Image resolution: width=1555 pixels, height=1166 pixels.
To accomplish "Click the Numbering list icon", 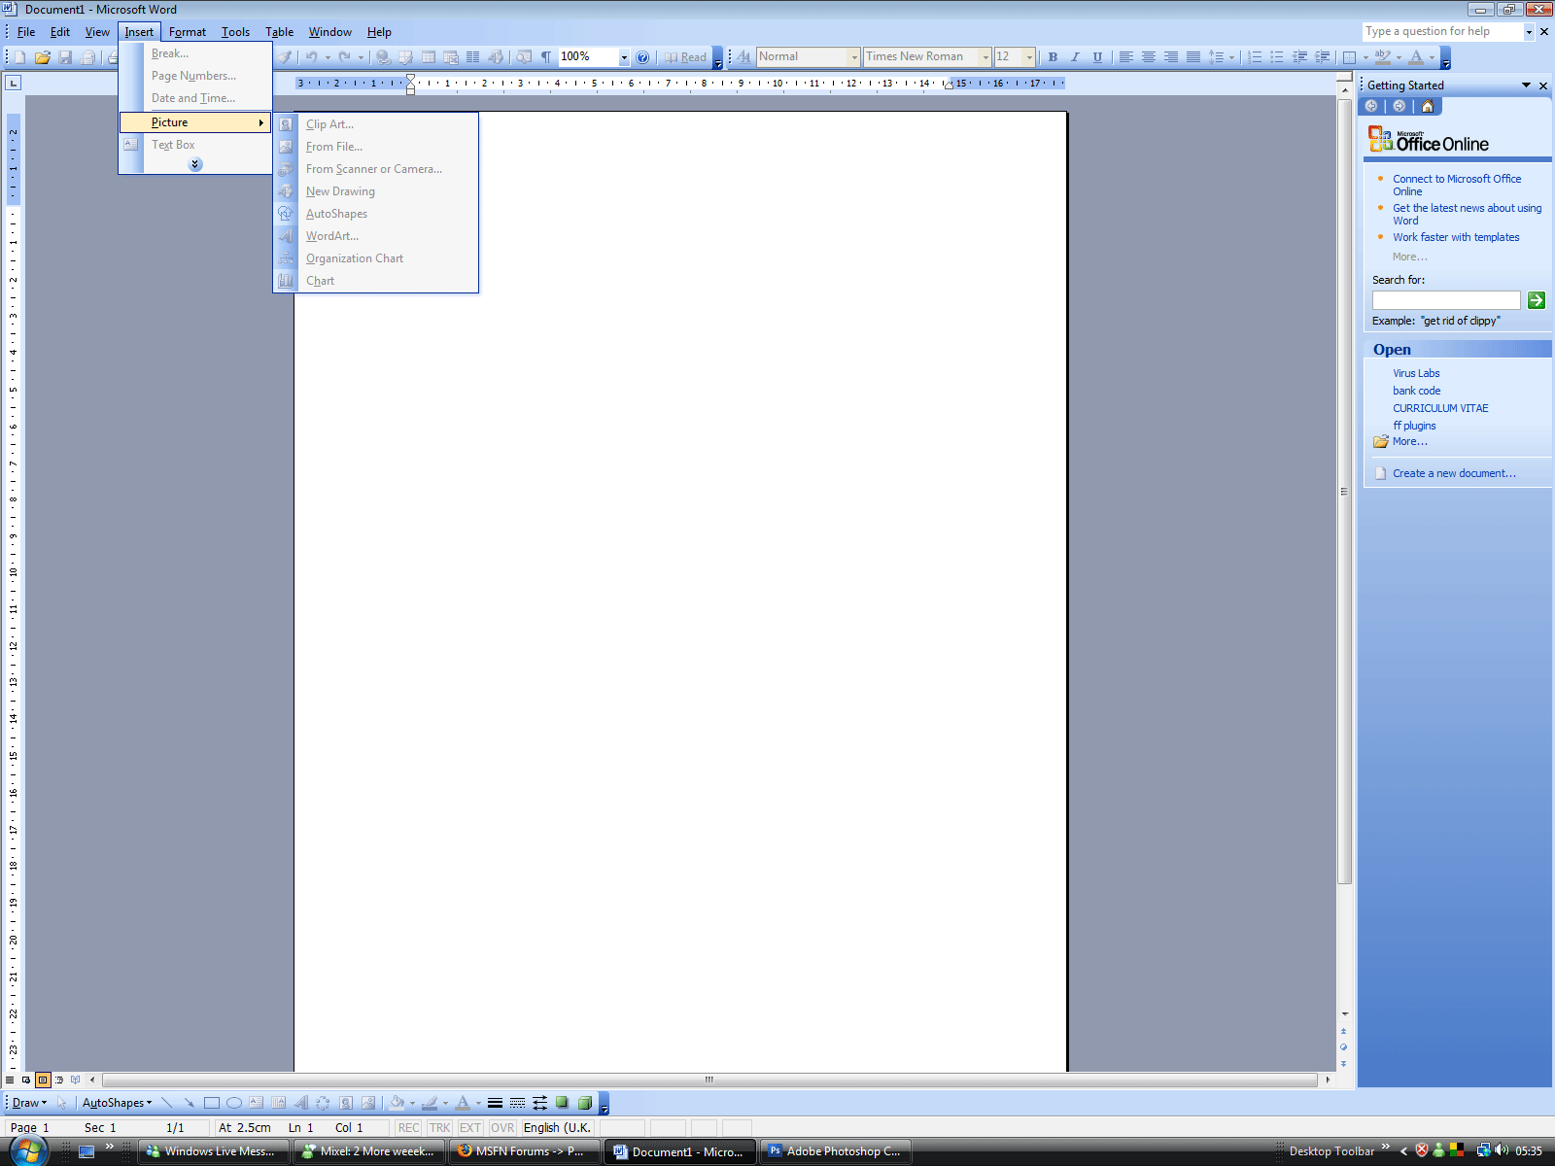I will (x=1255, y=57).
